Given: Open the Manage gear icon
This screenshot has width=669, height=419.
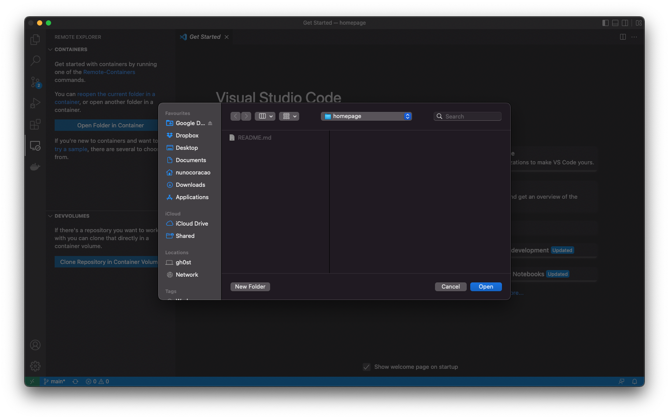Looking at the screenshot, I should pos(35,366).
